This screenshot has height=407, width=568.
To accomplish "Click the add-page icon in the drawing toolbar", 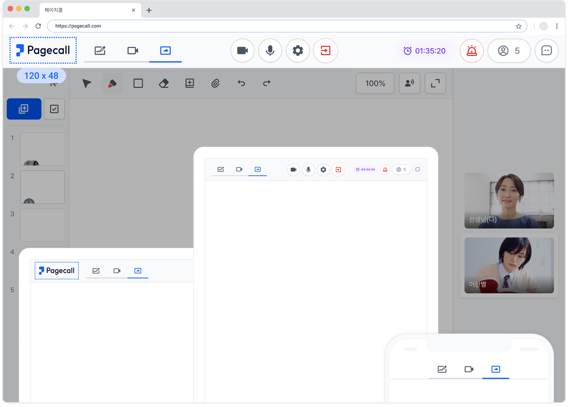I will 190,83.
